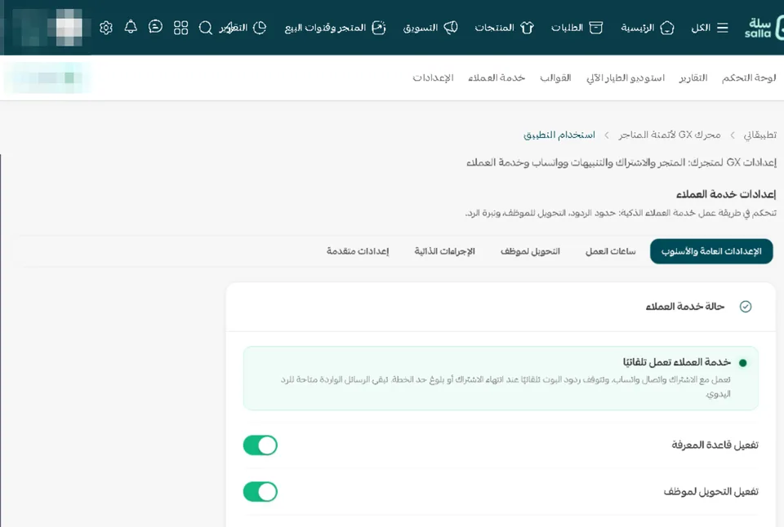Viewport: 784px width, 527px height.
Task: Click the products t-shirt icon
Action: point(527,28)
